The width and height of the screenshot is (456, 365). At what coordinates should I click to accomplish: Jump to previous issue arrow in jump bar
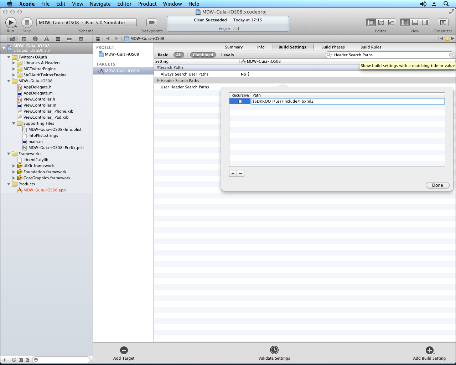click(x=442, y=38)
